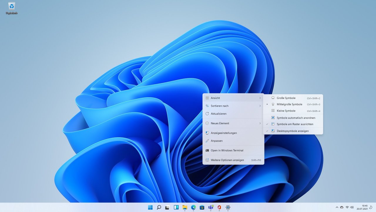
Task: Choose Anpassen in the context menu
Action: 234,141
